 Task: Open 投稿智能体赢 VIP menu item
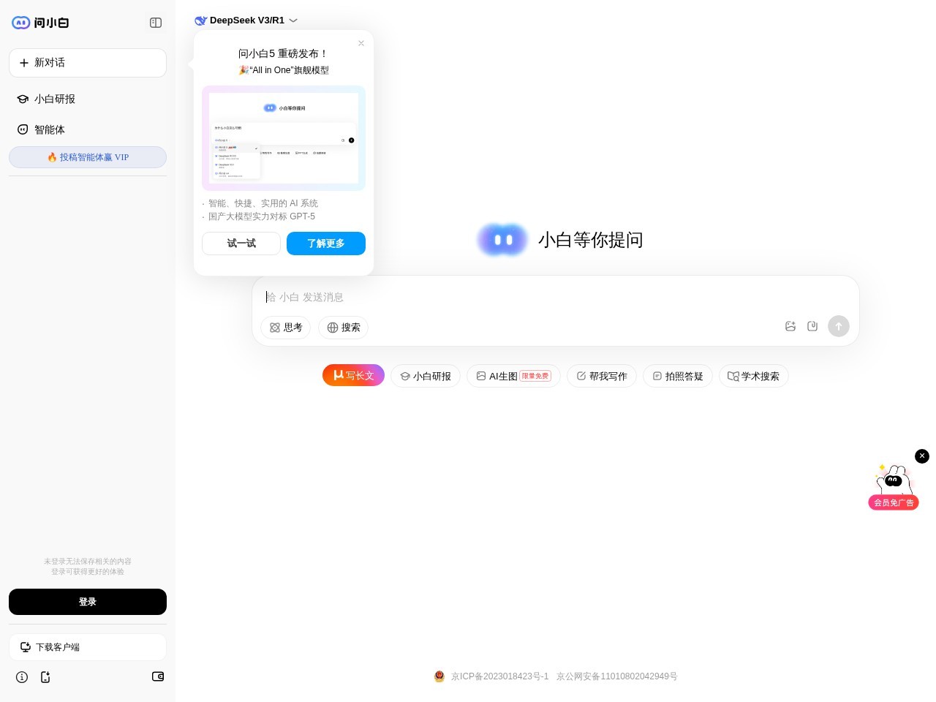pos(88,157)
